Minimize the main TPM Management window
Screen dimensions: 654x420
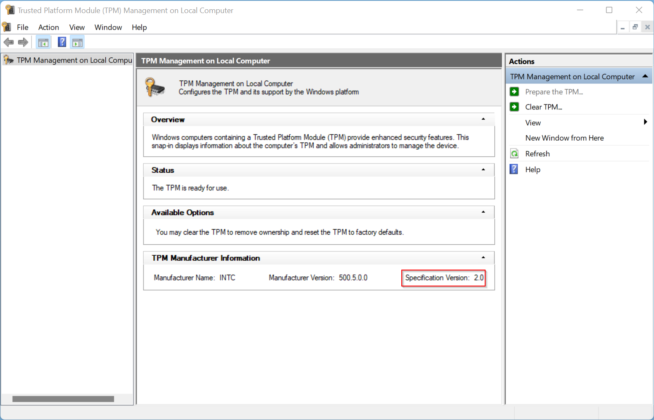click(580, 10)
